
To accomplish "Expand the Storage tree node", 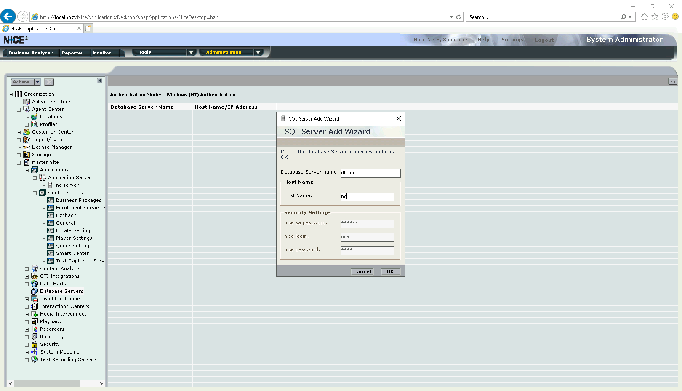I will pyautogui.click(x=19, y=155).
